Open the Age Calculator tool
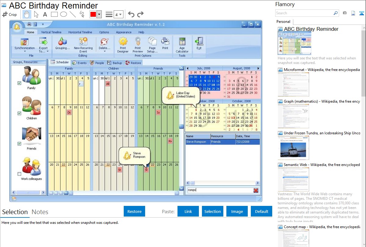 (182, 45)
